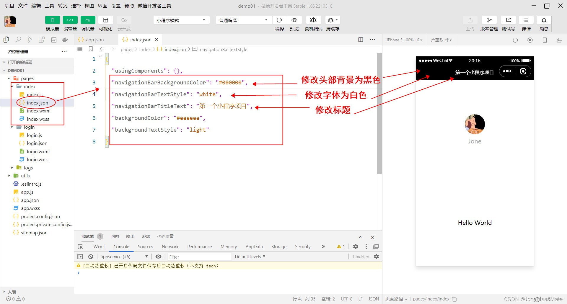Open the source control icon in sidebar
This screenshot has width=567, height=304.
coord(30,40)
